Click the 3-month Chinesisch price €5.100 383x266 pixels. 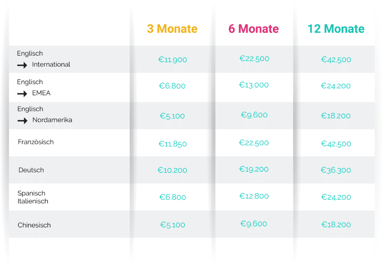(x=173, y=225)
